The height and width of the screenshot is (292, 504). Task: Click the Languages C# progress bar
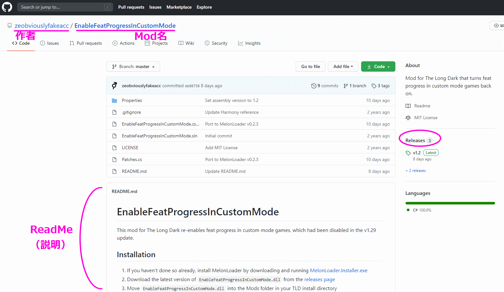450,203
